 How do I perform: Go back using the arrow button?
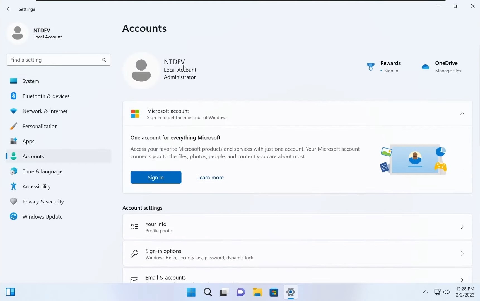coord(8,9)
